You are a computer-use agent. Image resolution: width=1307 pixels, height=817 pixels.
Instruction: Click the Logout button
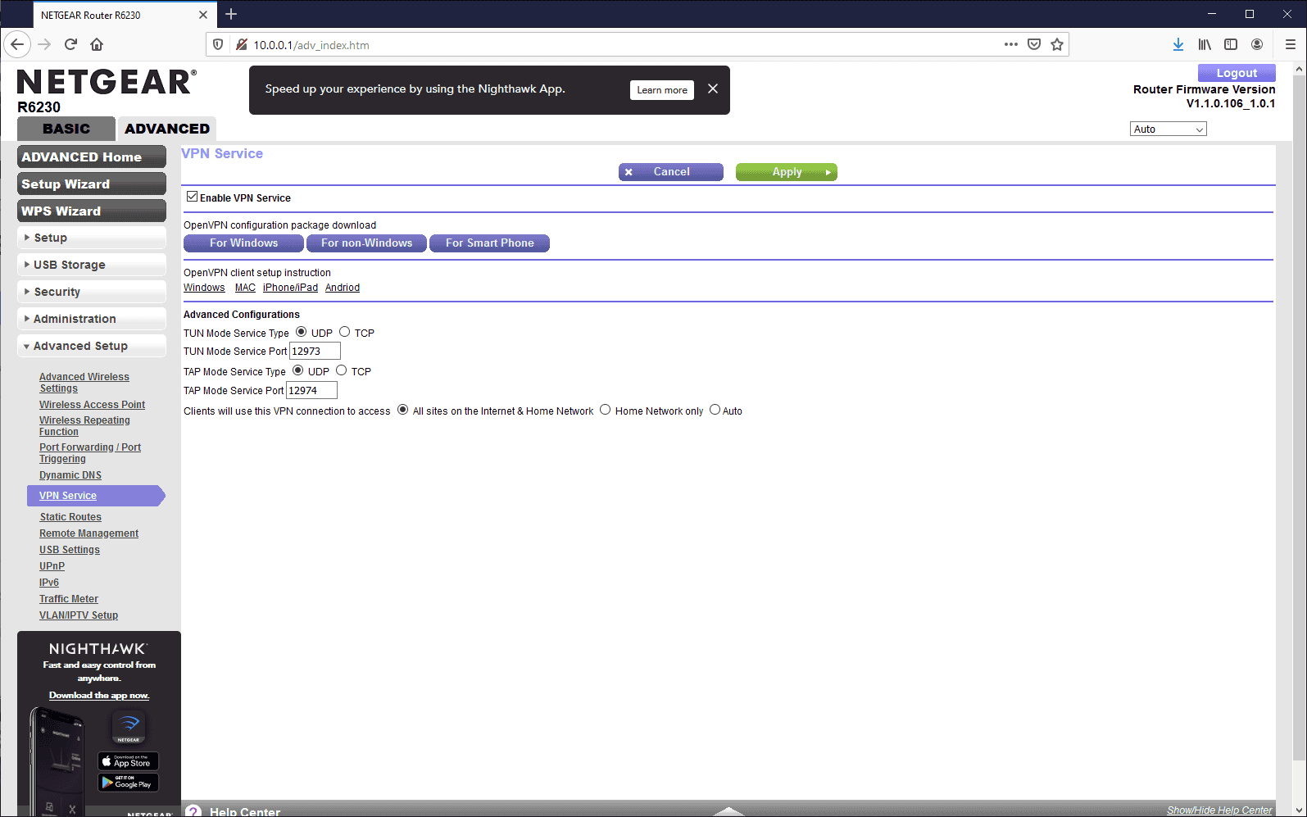(1237, 73)
